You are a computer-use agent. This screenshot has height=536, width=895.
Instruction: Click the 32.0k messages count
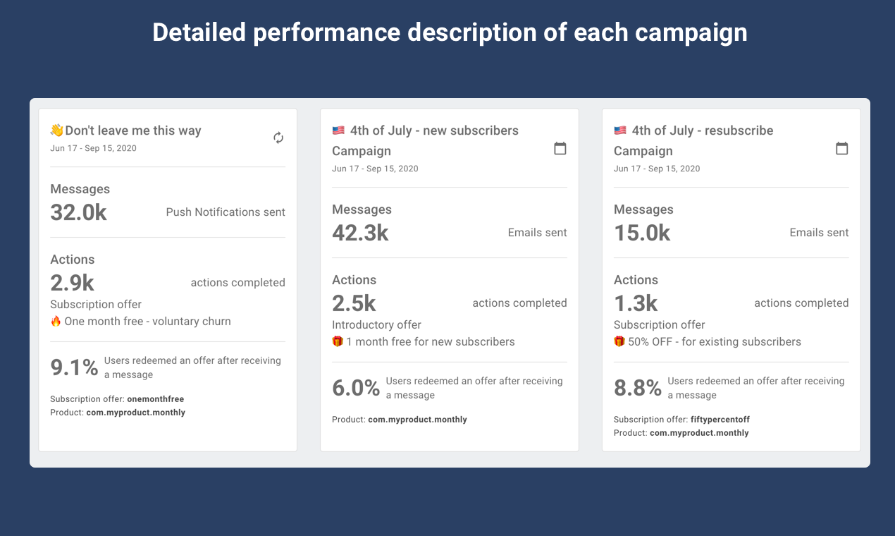tap(78, 212)
